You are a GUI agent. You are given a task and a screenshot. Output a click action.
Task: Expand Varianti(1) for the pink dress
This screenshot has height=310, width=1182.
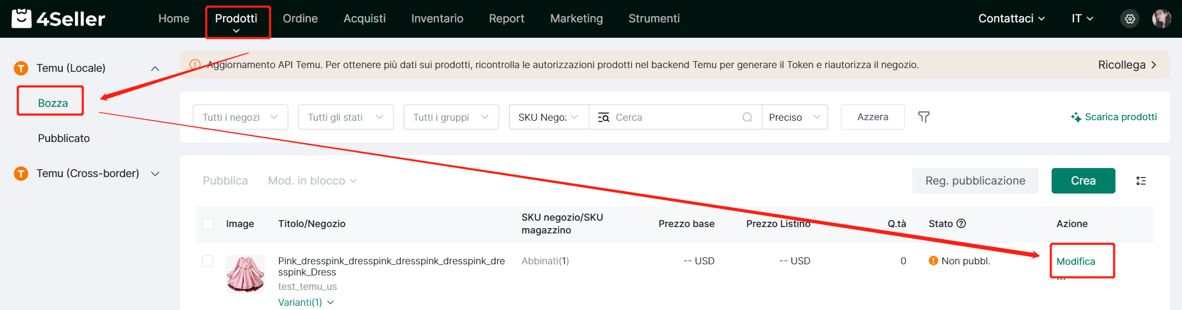click(306, 302)
